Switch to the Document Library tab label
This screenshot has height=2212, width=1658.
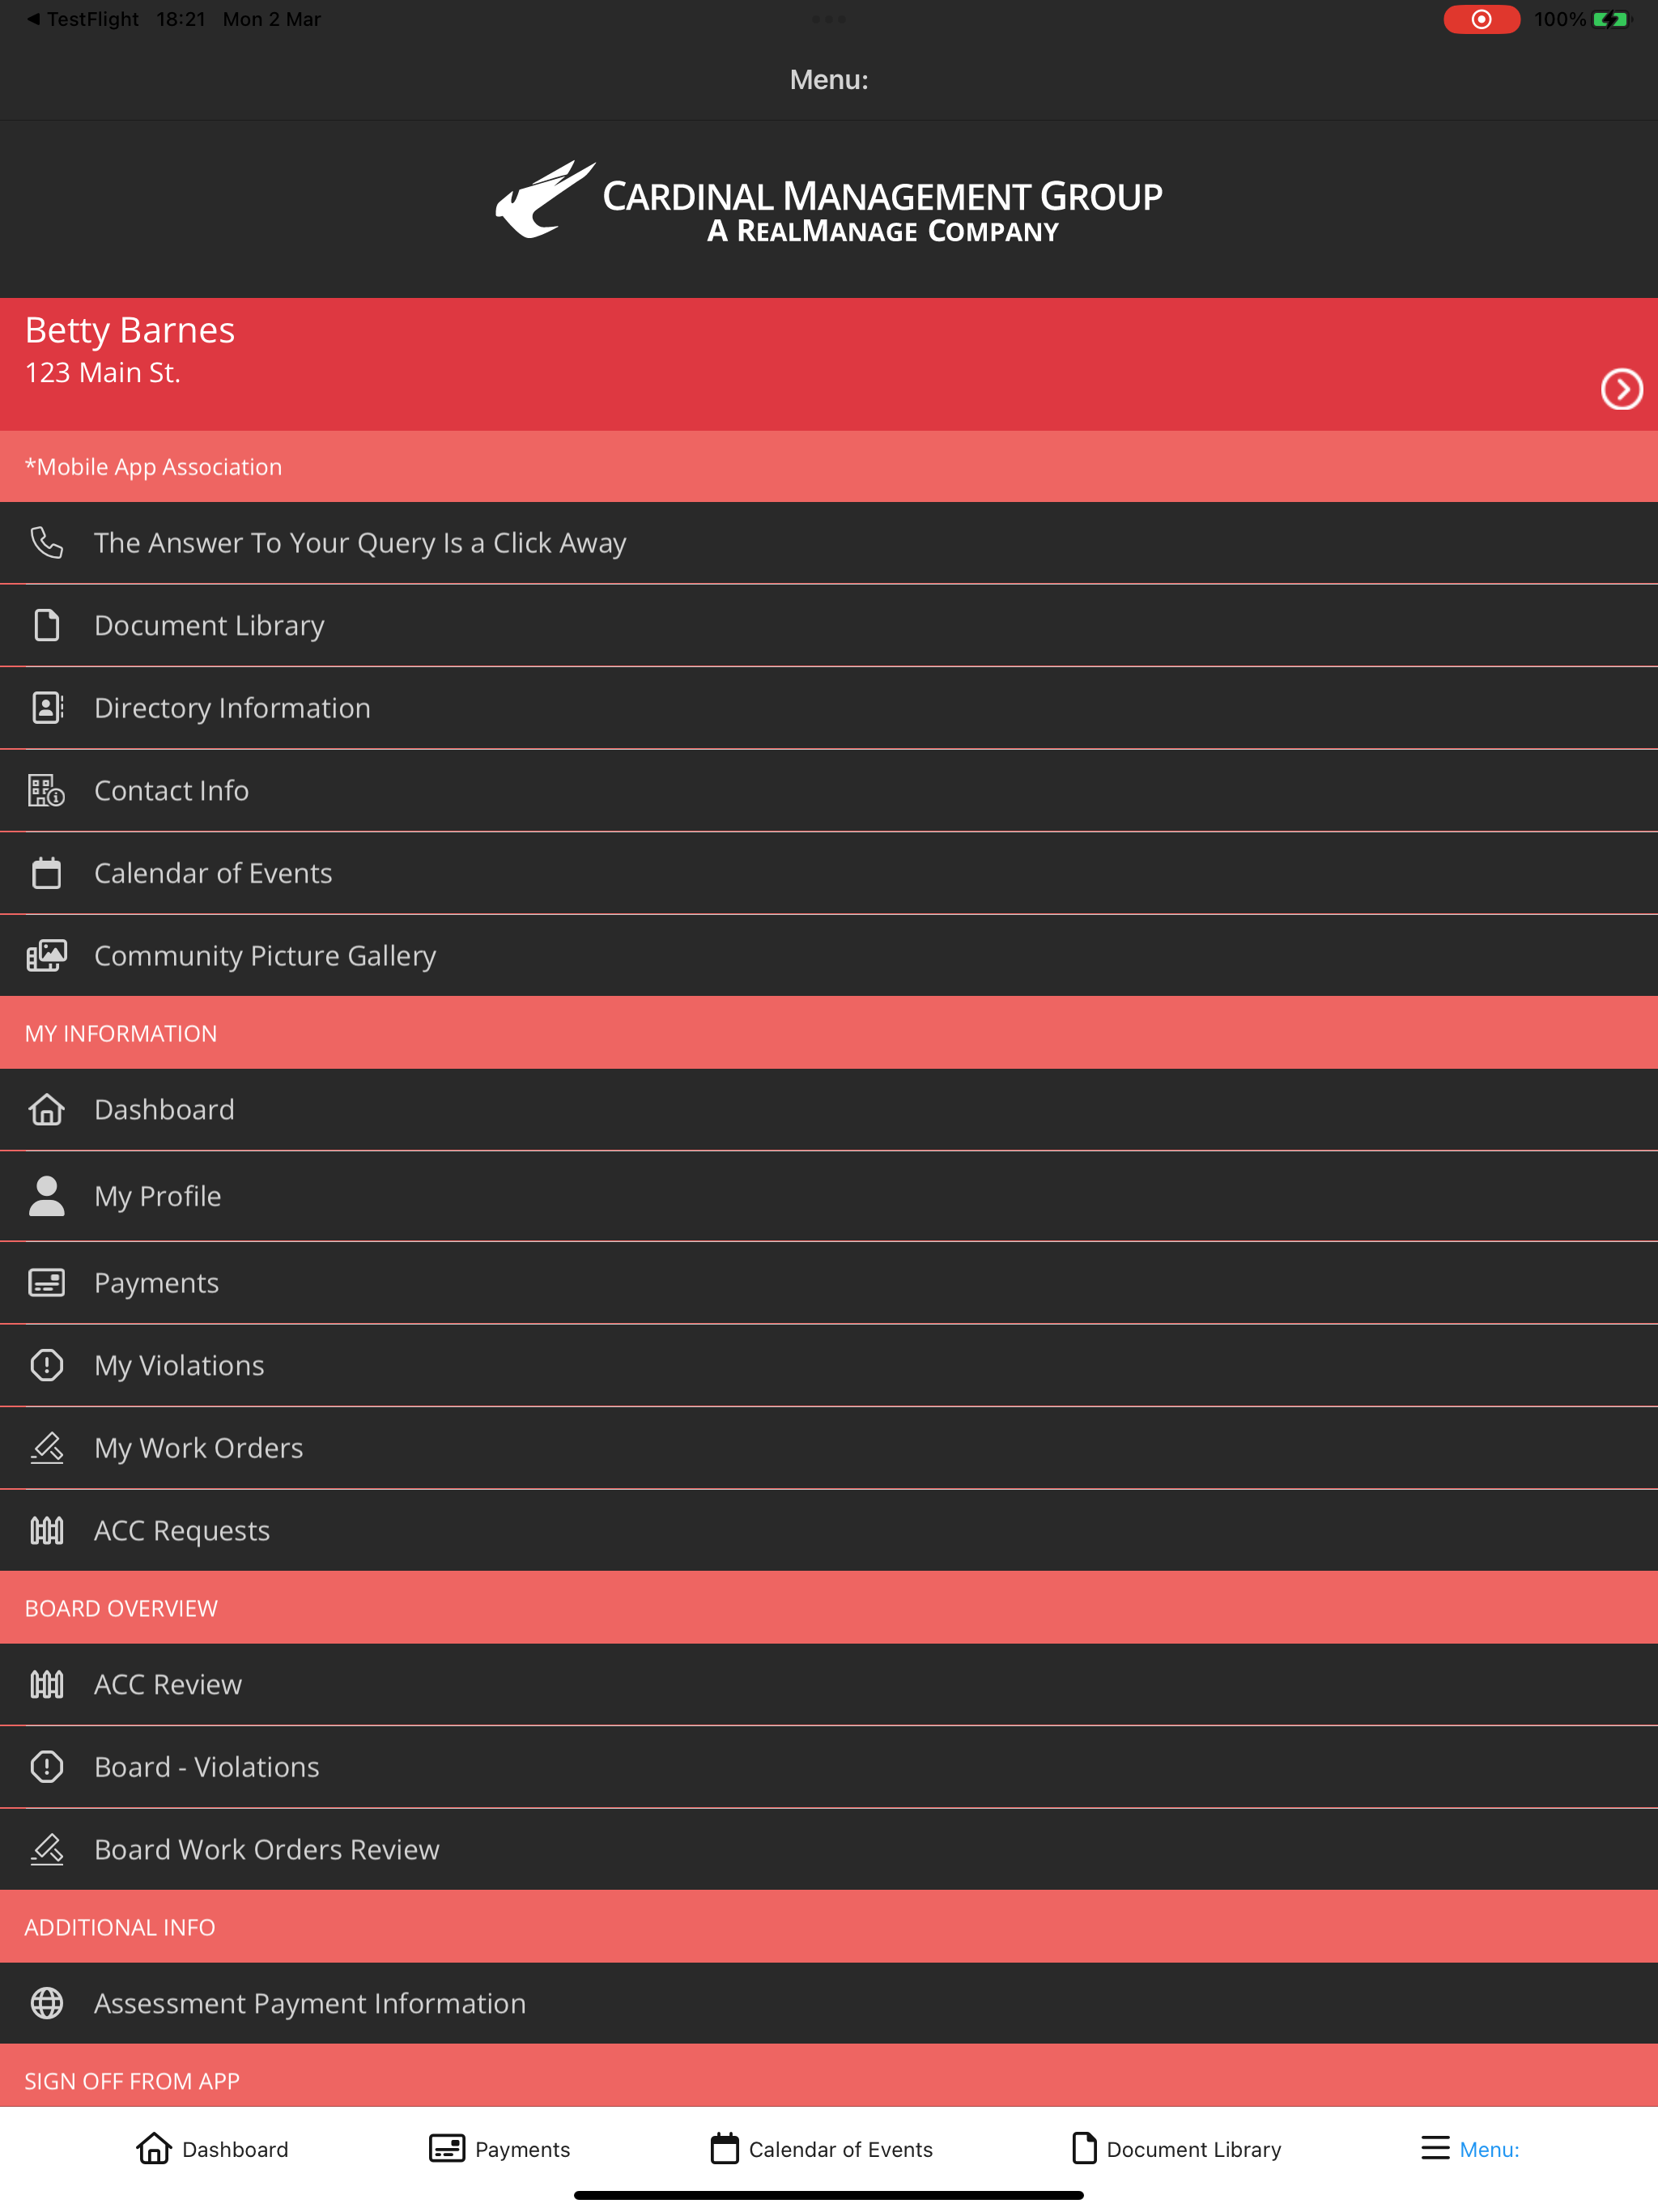tap(1193, 2149)
